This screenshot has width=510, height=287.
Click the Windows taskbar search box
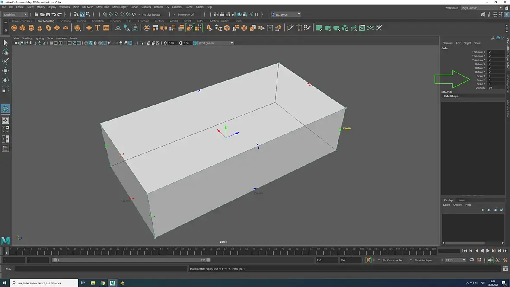point(43,283)
